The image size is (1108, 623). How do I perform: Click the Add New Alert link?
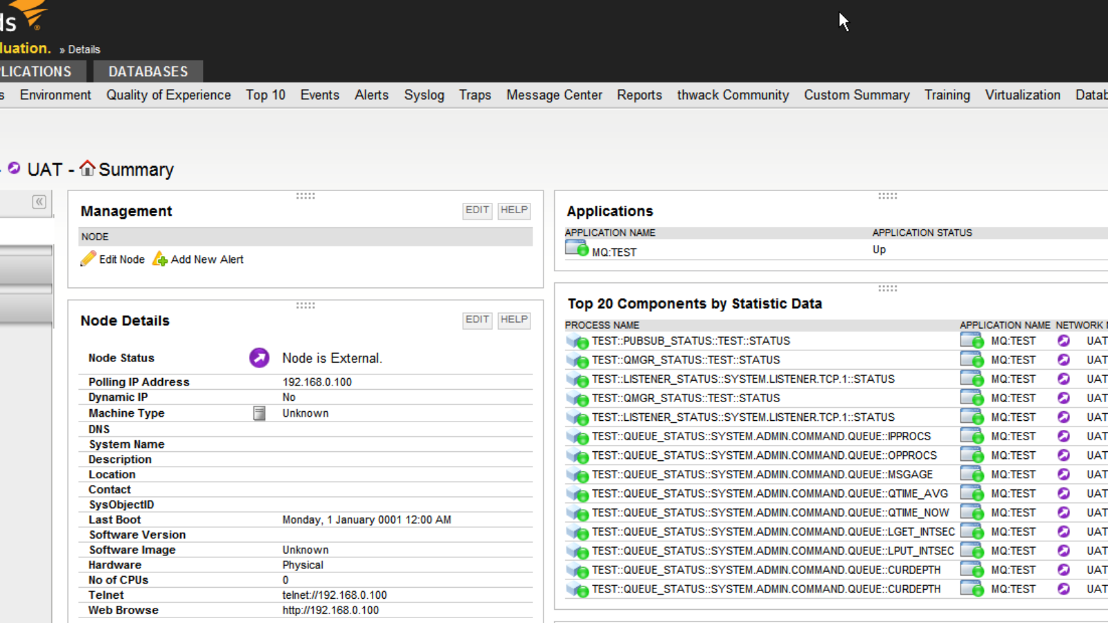[207, 260]
